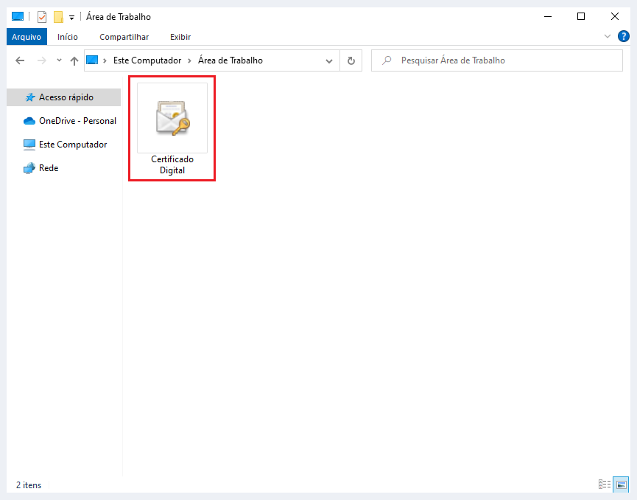Minimize the Área de Trabalho window
The width and height of the screenshot is (637, 500).
548,17
